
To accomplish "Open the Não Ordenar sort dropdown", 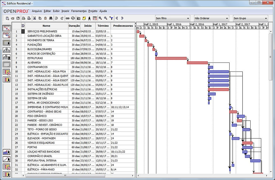I will [211, 18].
